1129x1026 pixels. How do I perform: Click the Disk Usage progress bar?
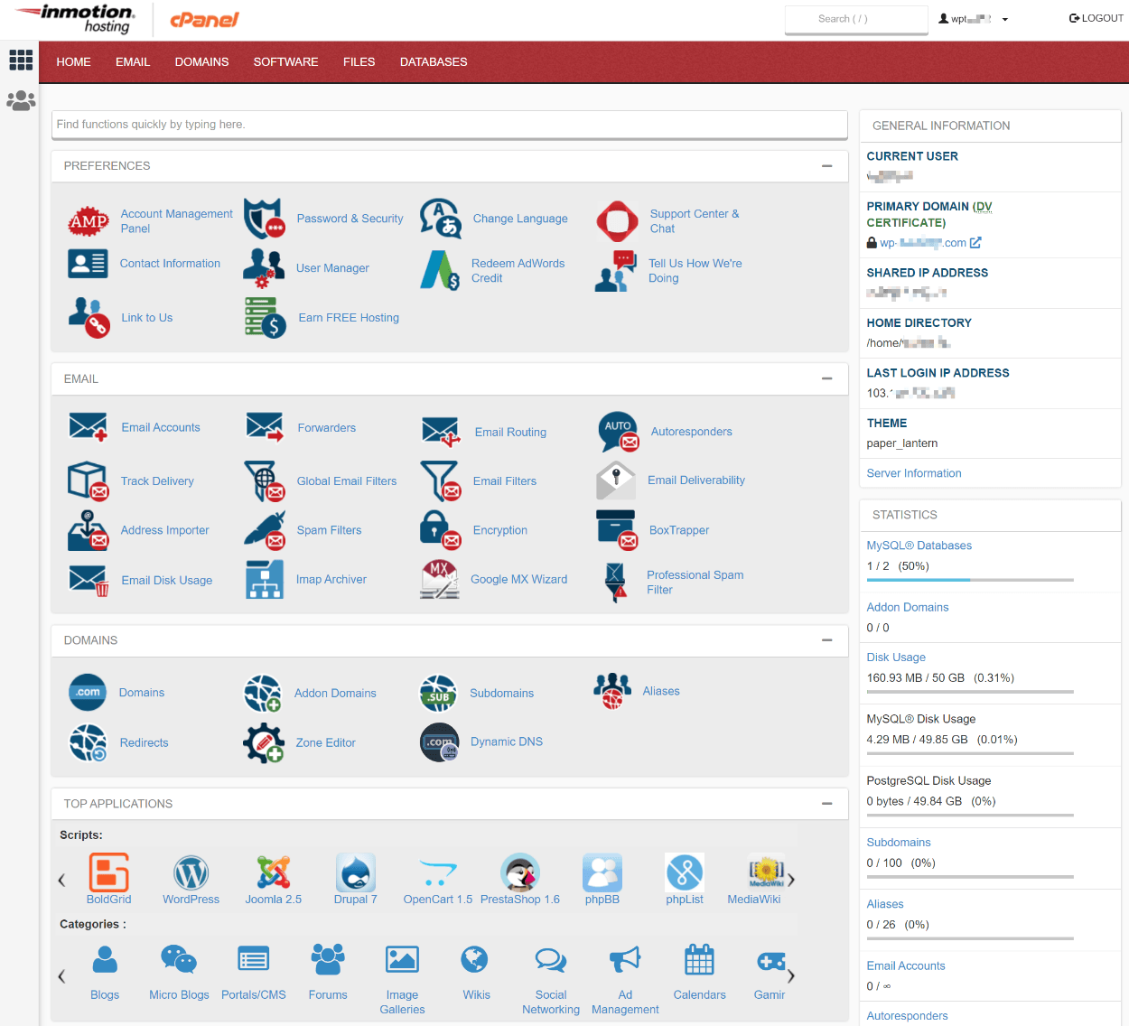pyautogui.click(x=970, y=692)
